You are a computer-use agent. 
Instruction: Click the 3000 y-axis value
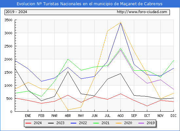pyautogui.click(x=8, y=33)
